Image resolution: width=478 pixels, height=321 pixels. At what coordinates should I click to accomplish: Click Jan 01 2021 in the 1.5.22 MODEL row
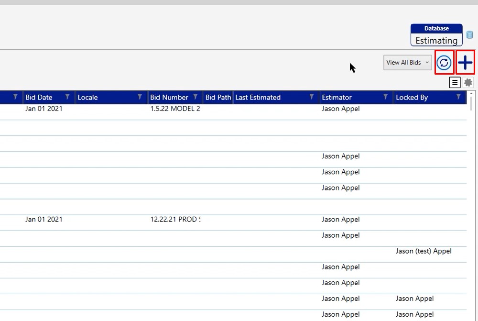point(44,109)
